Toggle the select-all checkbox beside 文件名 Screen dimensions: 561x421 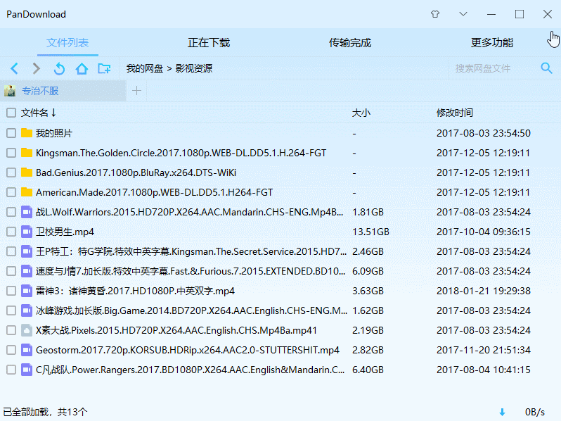(x=11, y=113)
